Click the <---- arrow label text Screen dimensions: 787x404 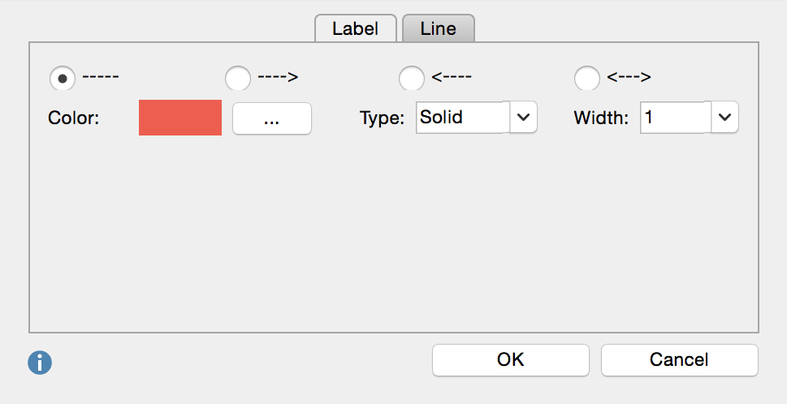point(452,78)
